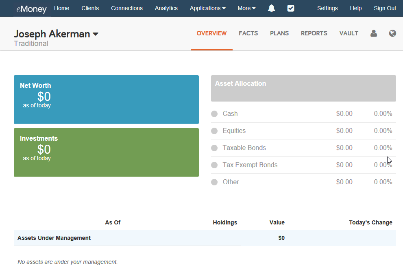Go to the Connections page
The image size is (403, 272).
pos(126,8)
